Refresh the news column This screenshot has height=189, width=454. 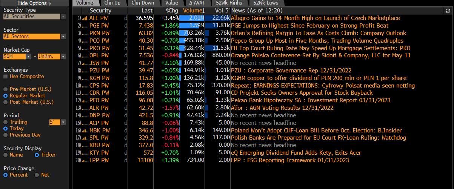pyautogui.click(x=448, y=11)
